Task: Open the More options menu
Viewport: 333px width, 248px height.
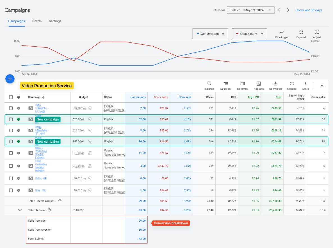Action: click(305, 86)
